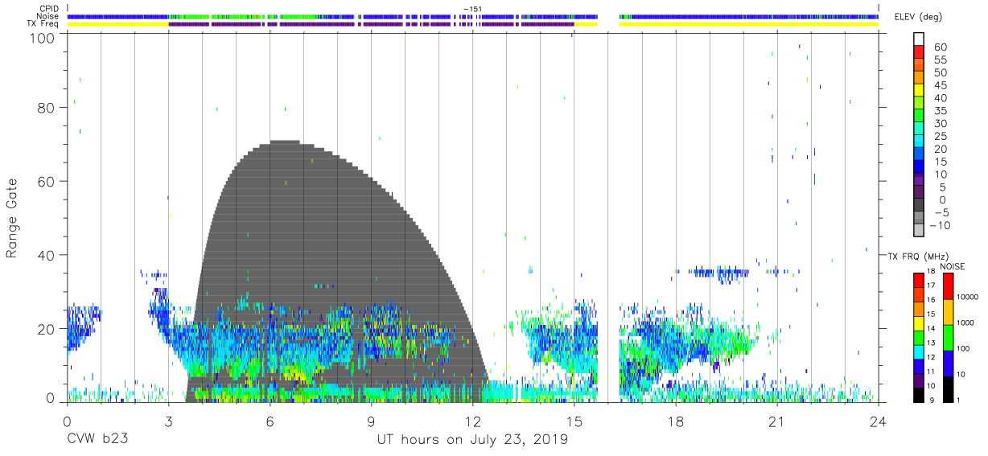Click the 40 tick on Range Gate axis
Screen dimensions: 988x456
click(47, 255)
